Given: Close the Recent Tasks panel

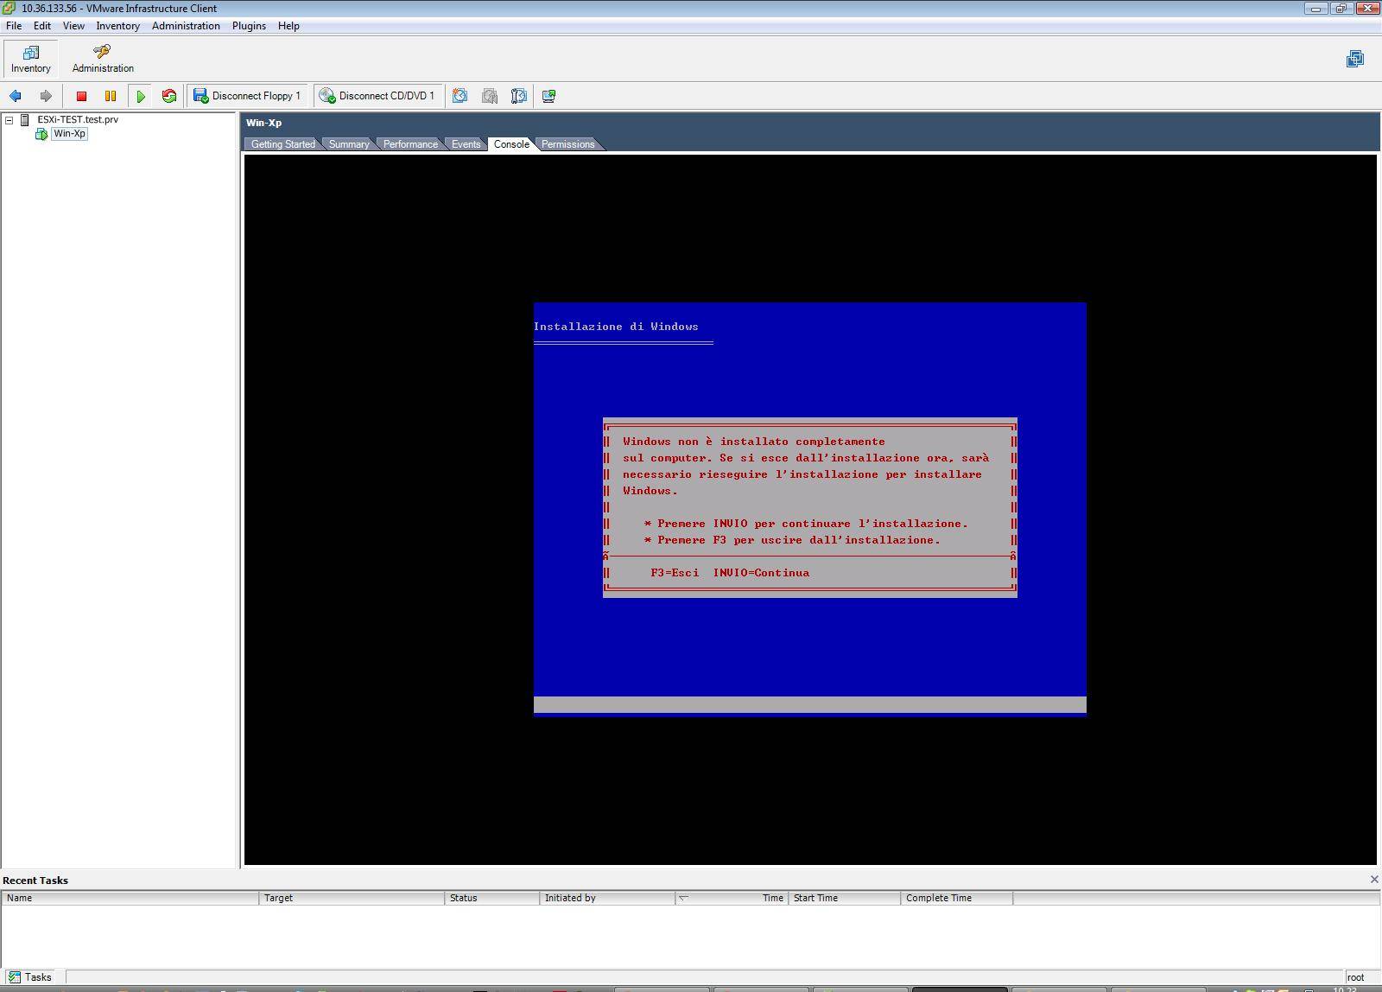Looking at the screenshot, I should tap(1374, 880).
